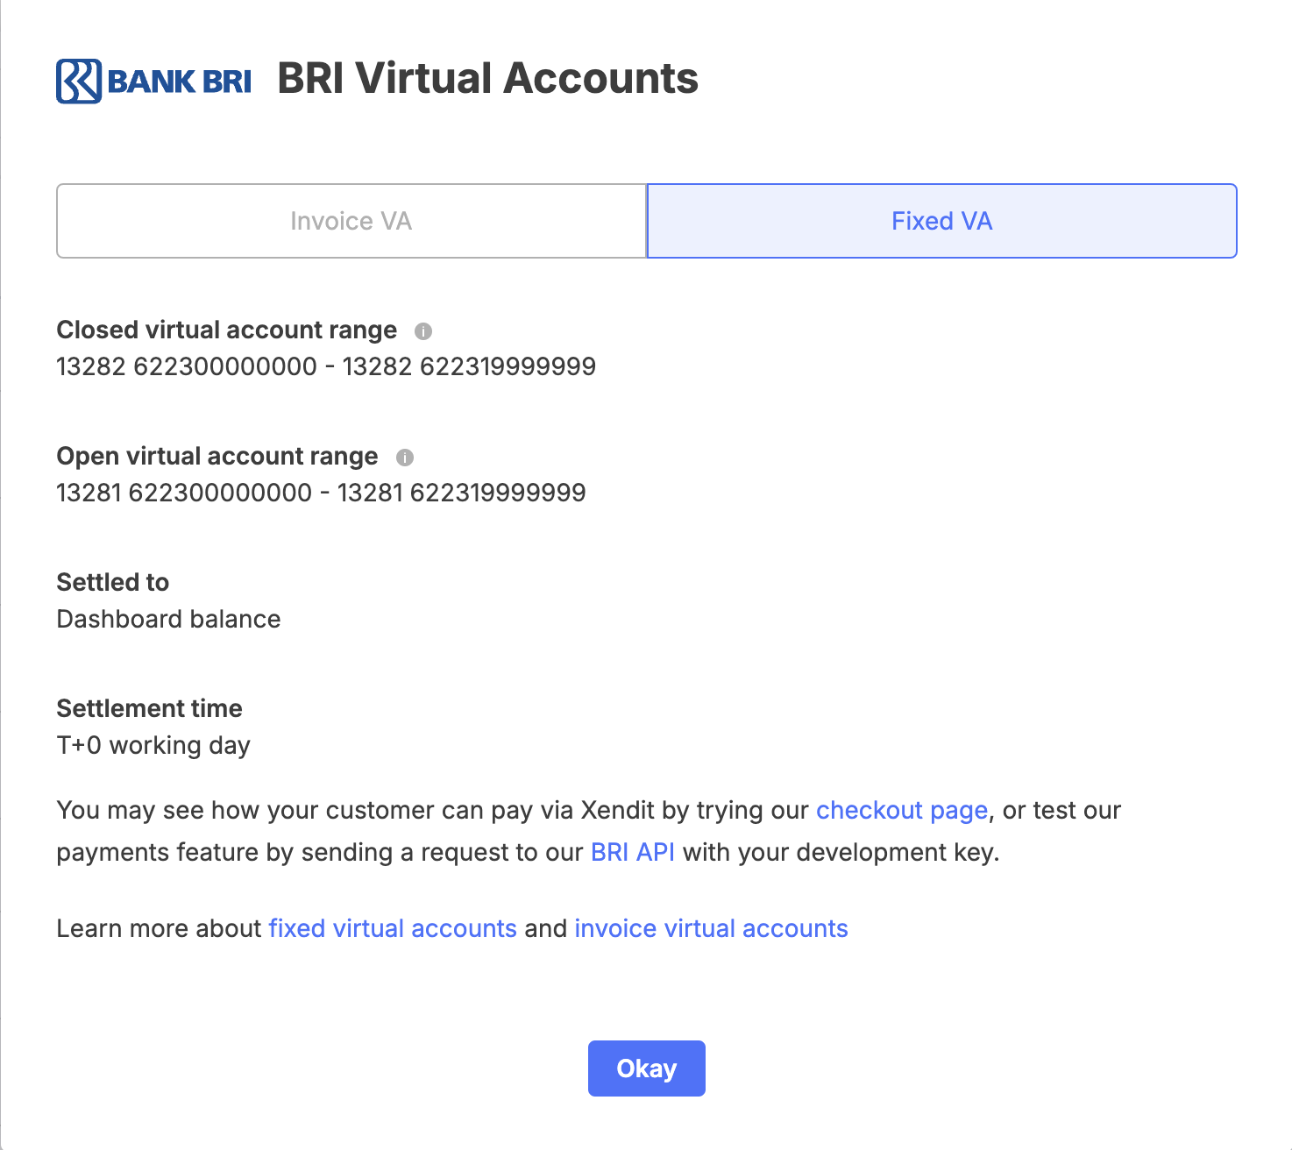
Task: Open the checkout page link
Action: [x=901, y=810]
